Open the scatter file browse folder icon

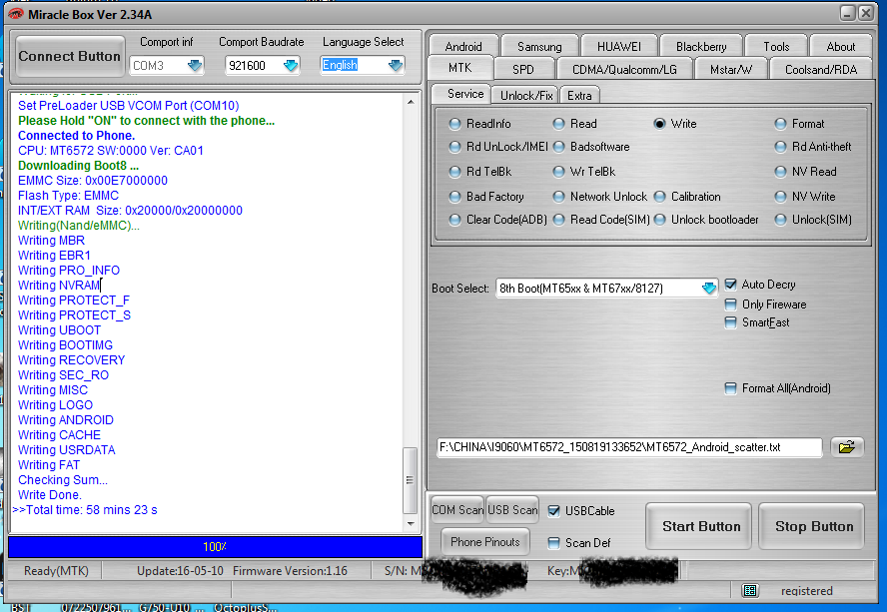(847, 447)
